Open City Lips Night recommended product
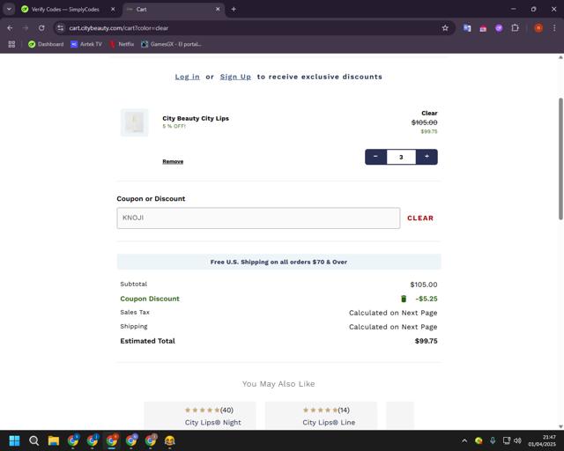This screenshot has width=564, height=451. pyautogui.click(x=213, y=423)
